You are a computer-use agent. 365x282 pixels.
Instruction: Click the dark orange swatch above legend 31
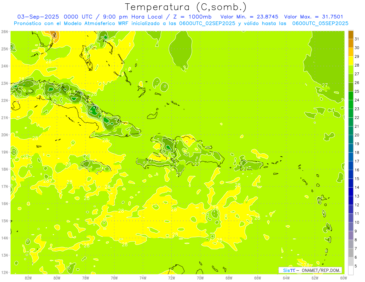coord(351,35)
